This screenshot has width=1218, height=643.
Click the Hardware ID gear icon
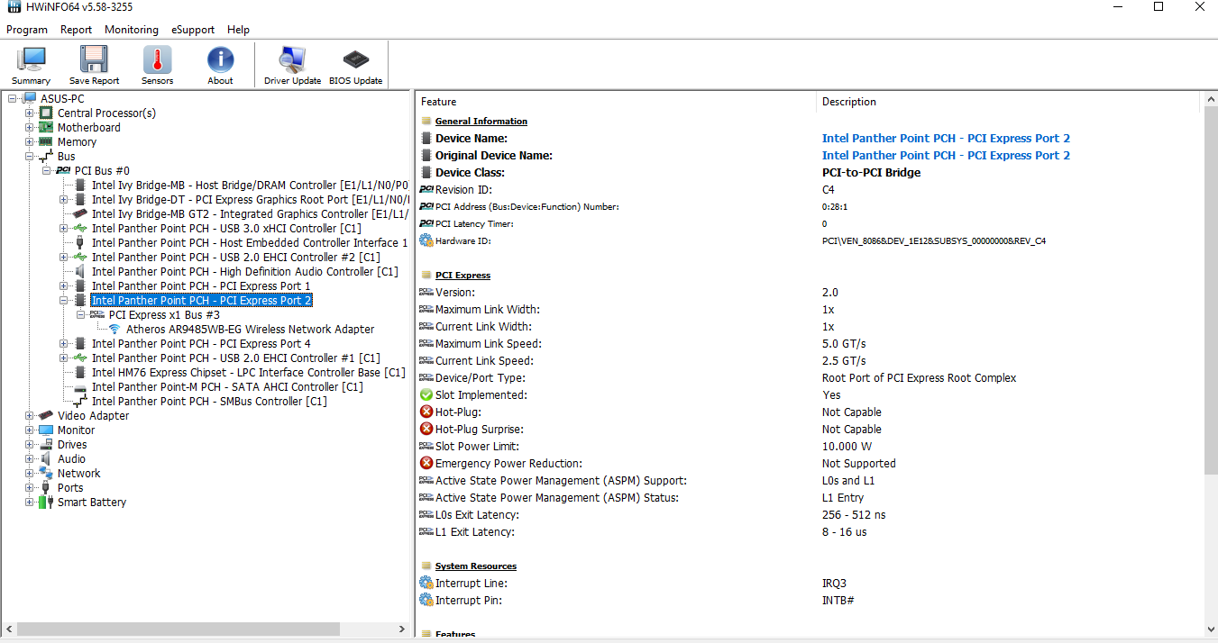pos(426,240)
